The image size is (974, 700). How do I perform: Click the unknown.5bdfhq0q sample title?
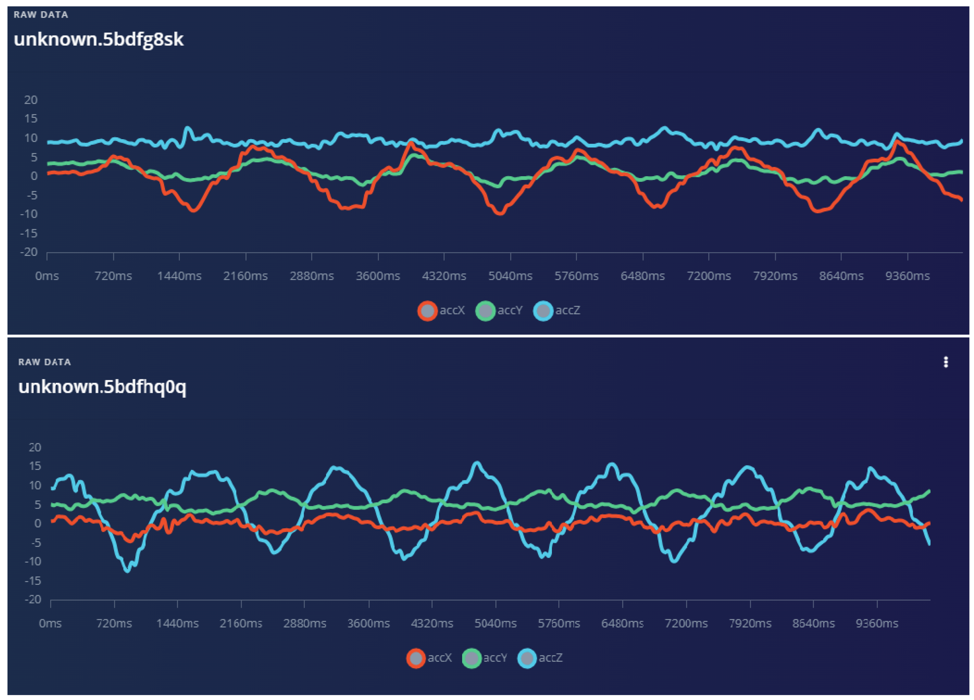[102, 387]
